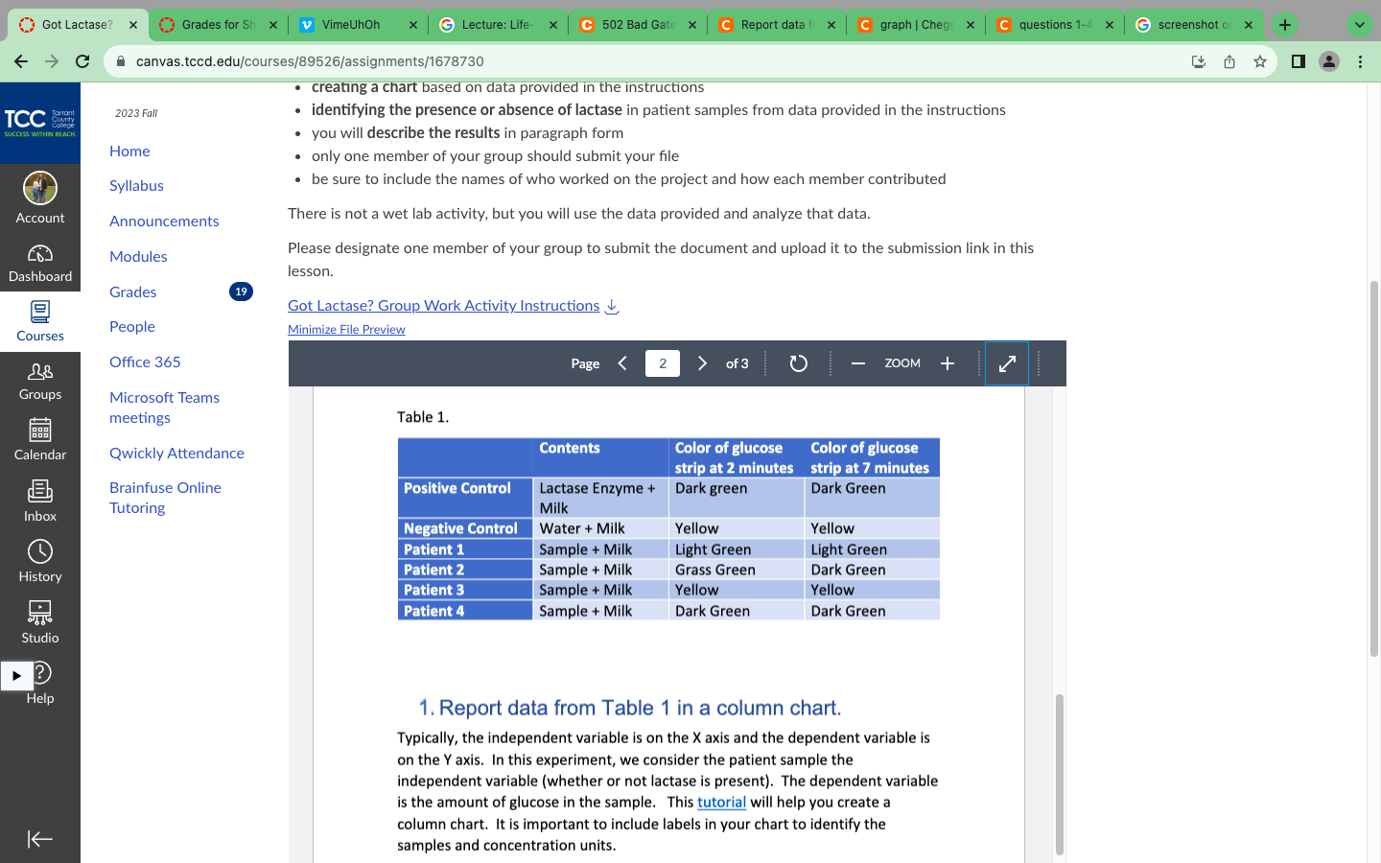1381x863 pixels.
Task: Open Microsoft Teams meetings link
Action: [164, 408]
